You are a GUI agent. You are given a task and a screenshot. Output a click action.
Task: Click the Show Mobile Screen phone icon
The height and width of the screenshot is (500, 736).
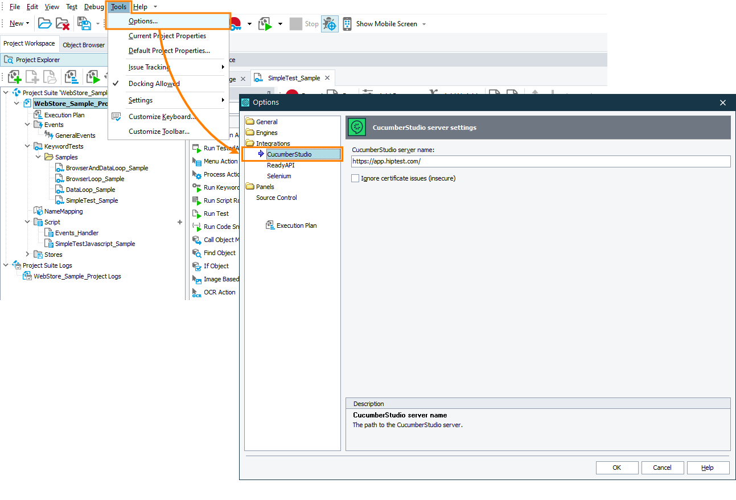[x=347, y=24]
